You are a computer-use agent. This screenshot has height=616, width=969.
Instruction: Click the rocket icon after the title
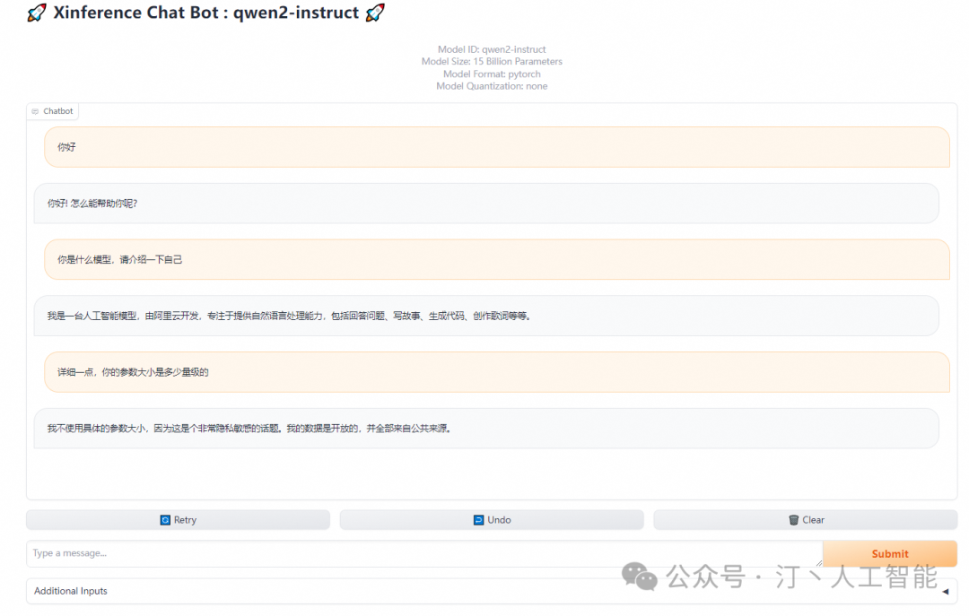[x=375, y=13]
